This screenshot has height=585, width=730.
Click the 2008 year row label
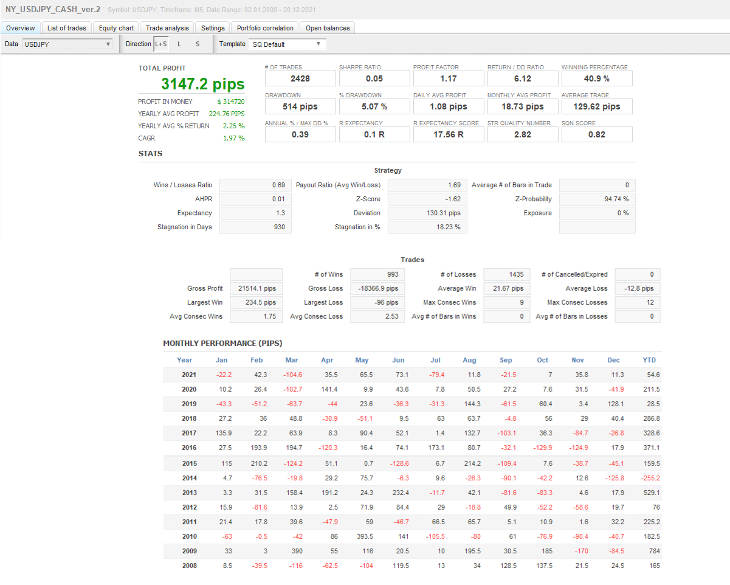click(x=189, y=566)
